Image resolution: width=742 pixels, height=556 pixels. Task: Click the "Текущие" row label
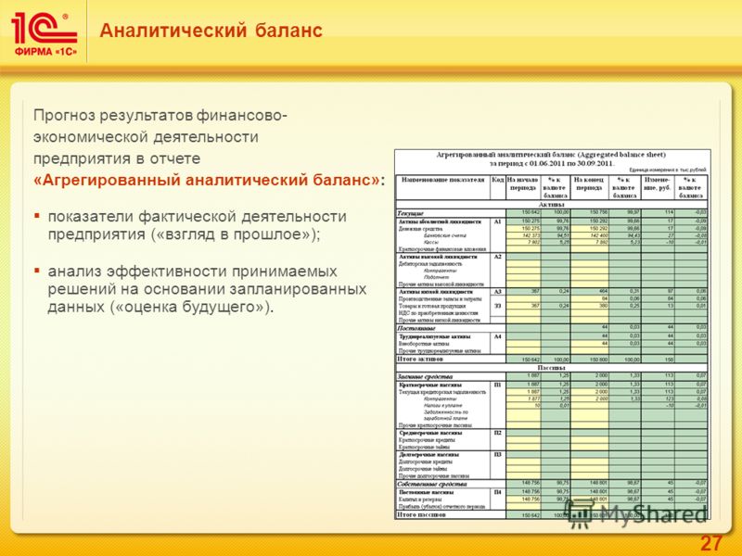[410, 214]
